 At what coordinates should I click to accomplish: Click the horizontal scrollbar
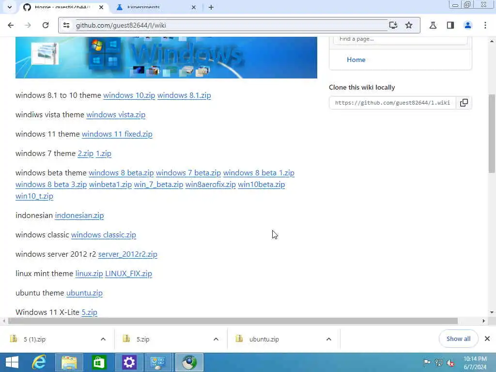233,321
